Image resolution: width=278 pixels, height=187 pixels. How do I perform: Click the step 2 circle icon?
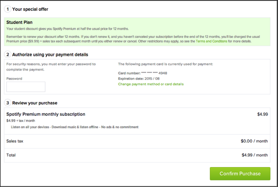click(8, 54)
